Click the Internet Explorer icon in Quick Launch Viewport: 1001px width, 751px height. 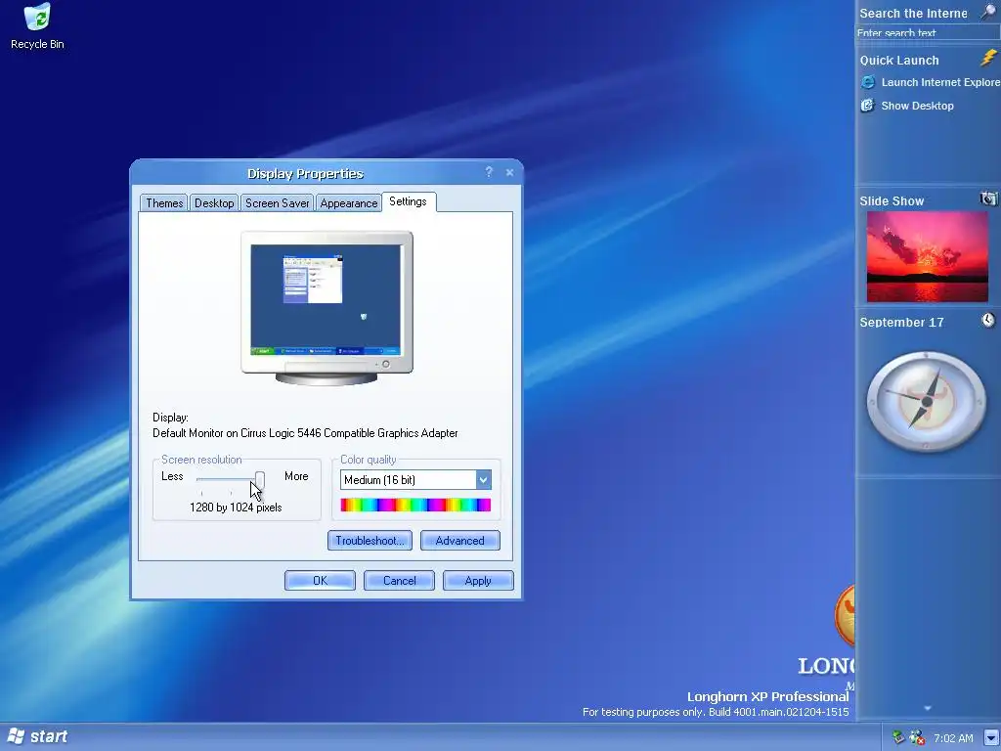(868, 82)
